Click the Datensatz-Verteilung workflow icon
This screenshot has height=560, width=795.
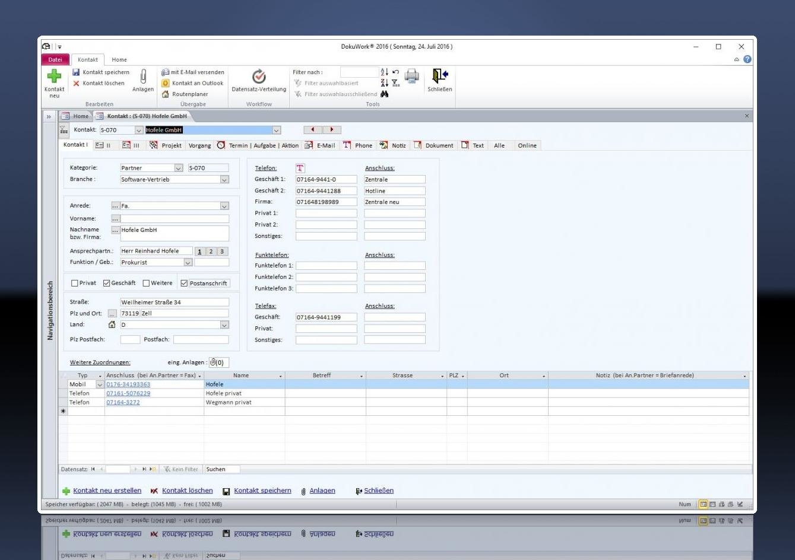click(x=258, y=77)
